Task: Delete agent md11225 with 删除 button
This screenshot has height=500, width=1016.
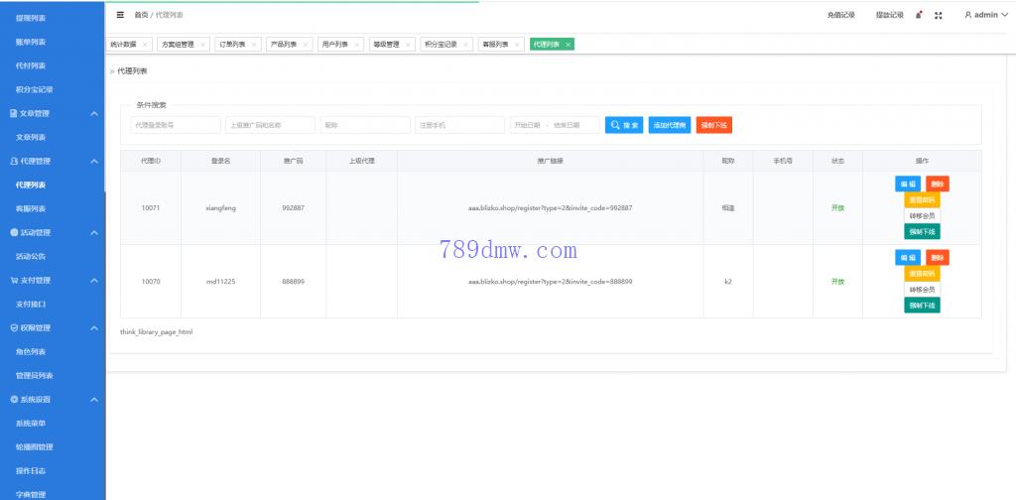Action: point(937,257)
